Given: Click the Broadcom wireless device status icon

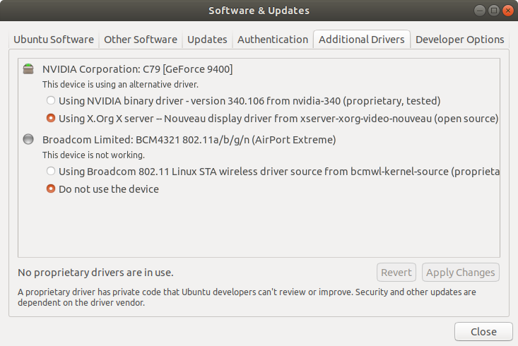Looking at the screenshot, I should tap(28, 139).
